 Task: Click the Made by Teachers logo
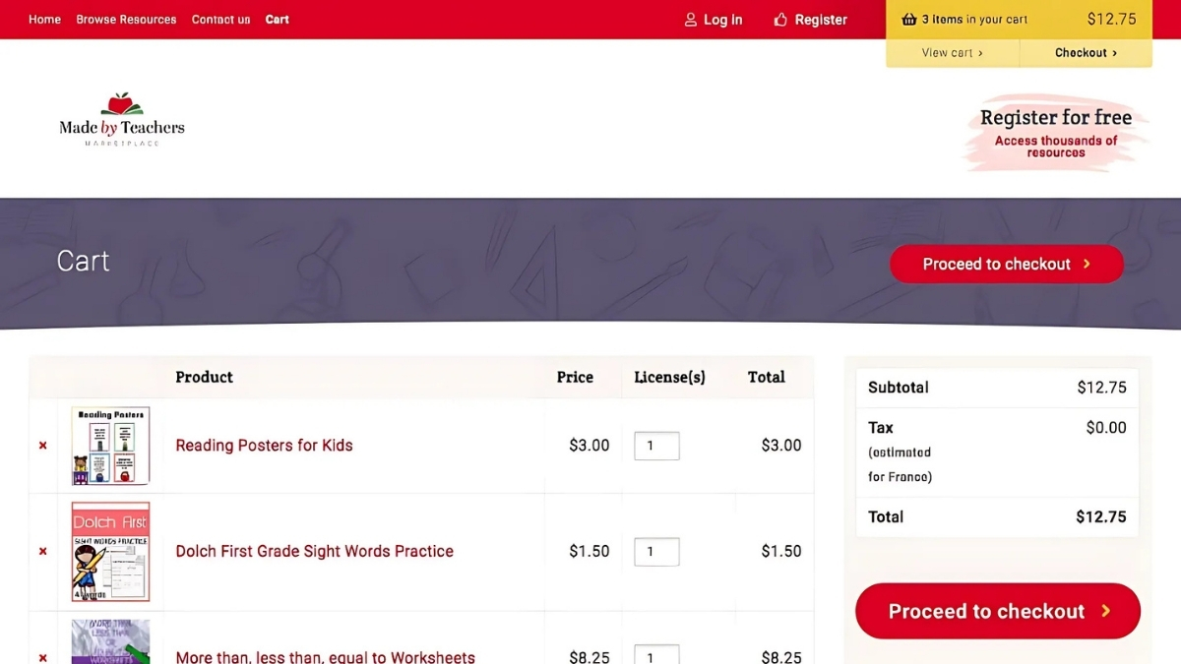point(122,120)
